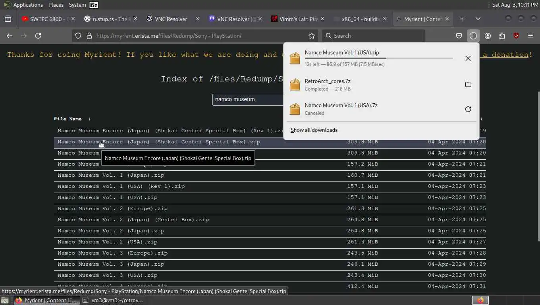540x305 pixels.
Task: Open the Places menu
Action: (56, 5)
